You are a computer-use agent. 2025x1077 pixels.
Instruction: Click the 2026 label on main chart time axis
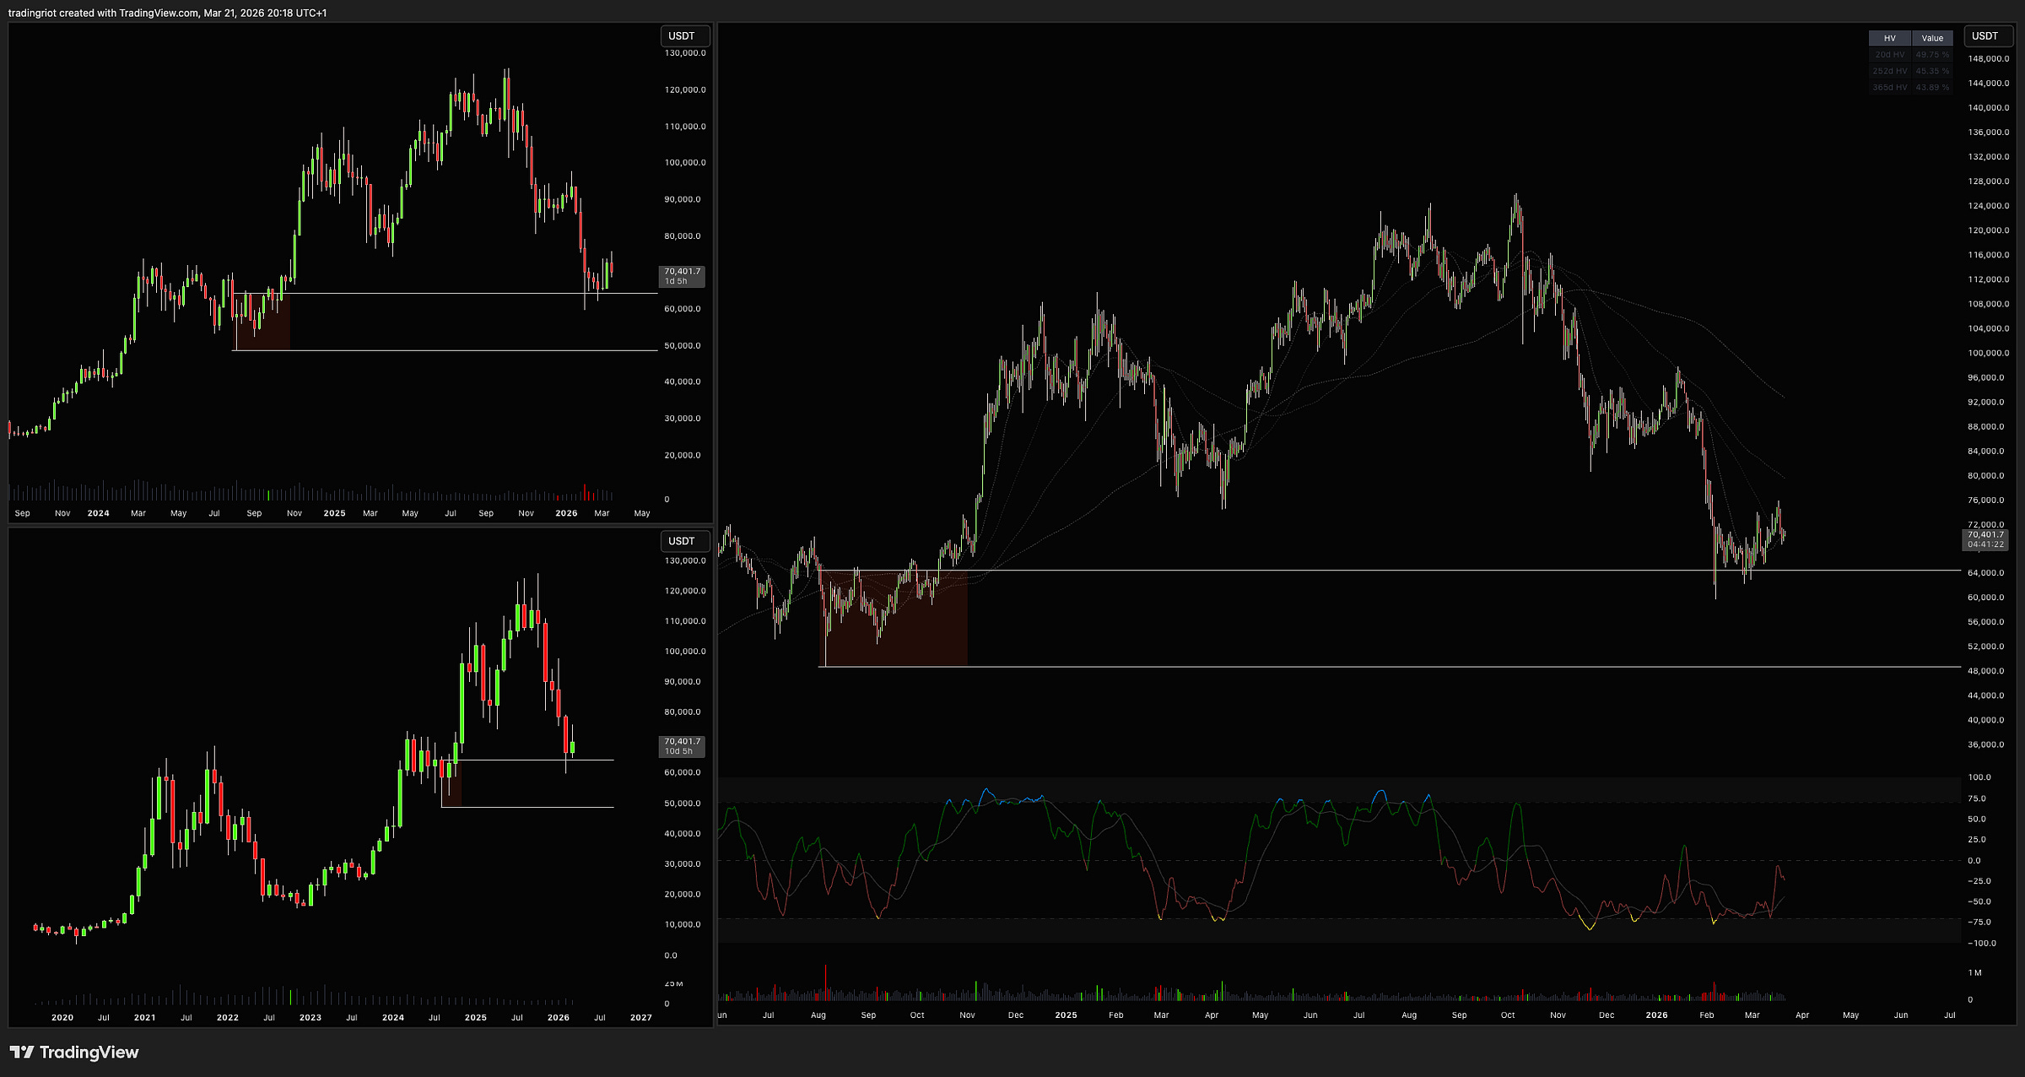(x=1656, y=1015)
